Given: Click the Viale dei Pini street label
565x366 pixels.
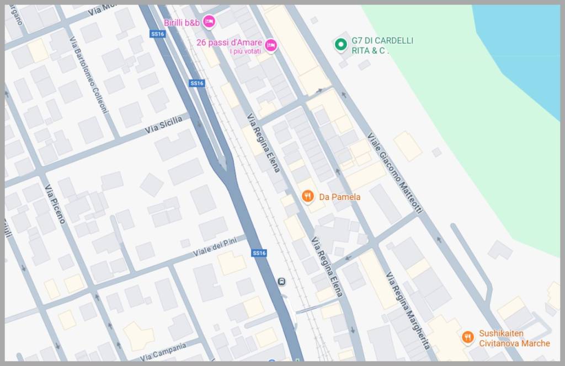Looking at the screenshot, I should coord(215,247).
